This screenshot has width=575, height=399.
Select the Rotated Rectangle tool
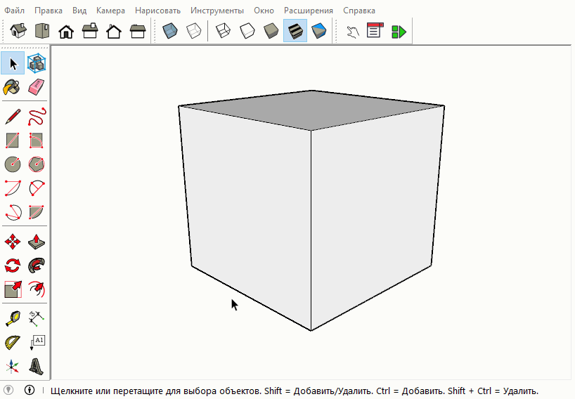pos(37,140)
